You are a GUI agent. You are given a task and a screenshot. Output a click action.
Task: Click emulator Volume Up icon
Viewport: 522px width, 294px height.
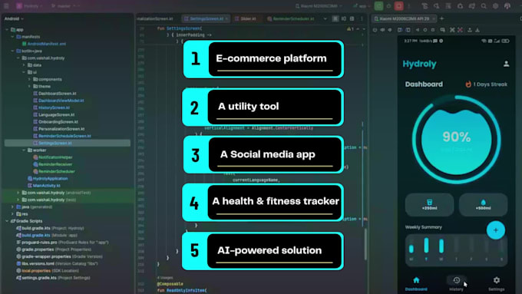pyautogui.click(x=382, y=30)
